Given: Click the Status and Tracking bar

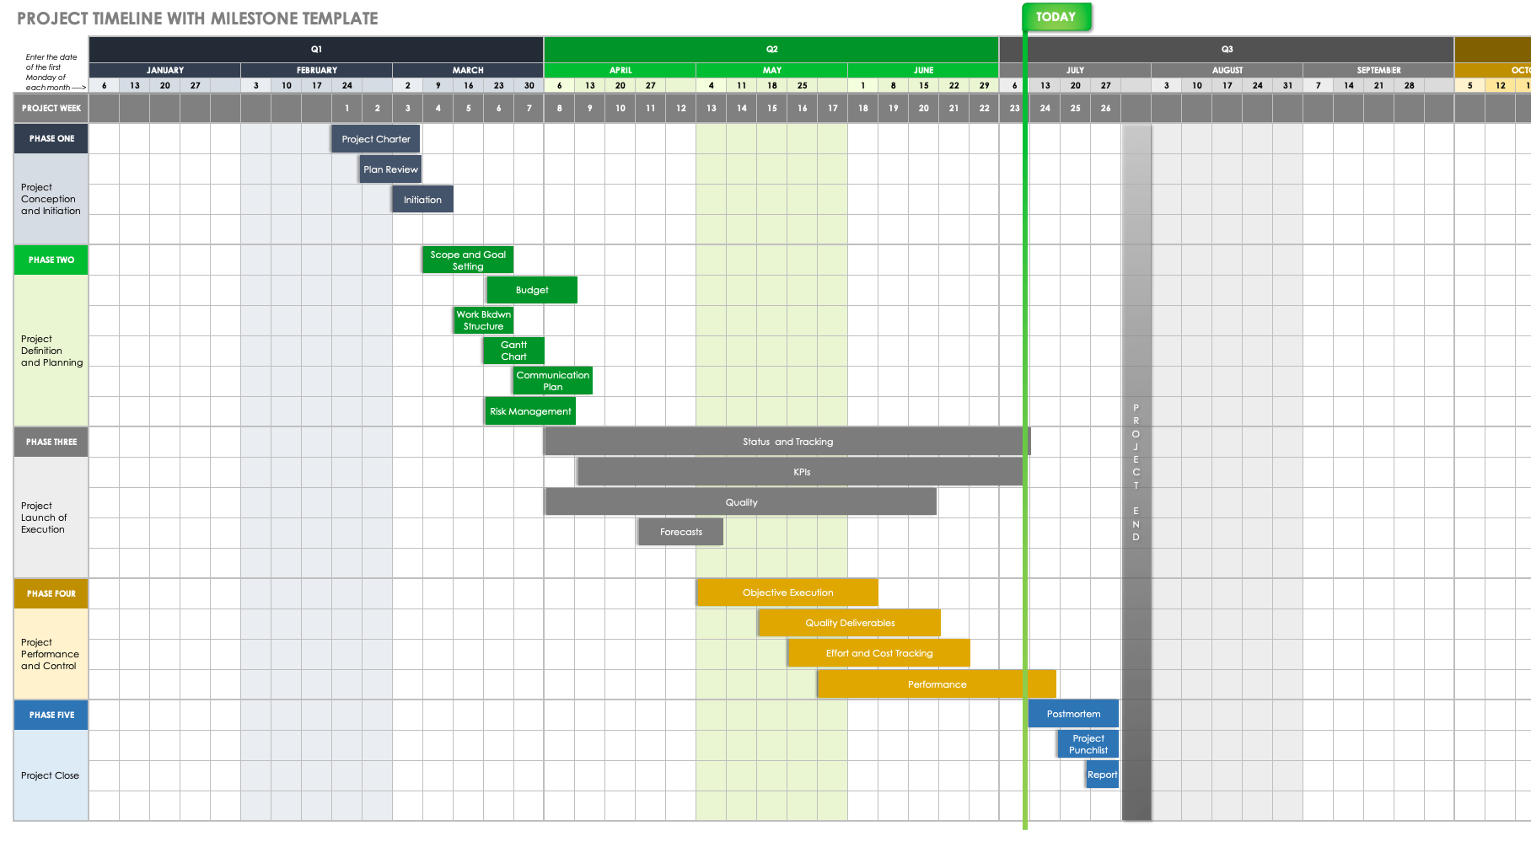Looking at the screenshot, I should 787,441.
